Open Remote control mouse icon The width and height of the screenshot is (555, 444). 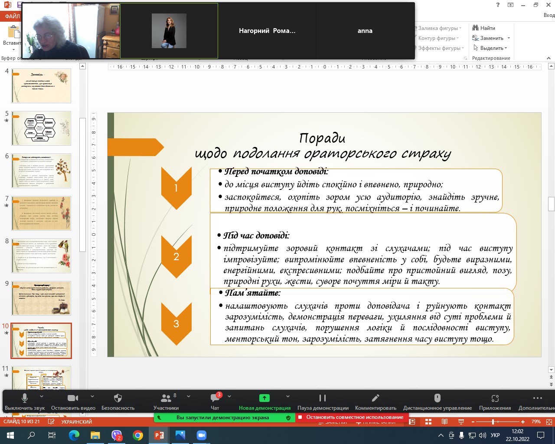click(437, 398)
